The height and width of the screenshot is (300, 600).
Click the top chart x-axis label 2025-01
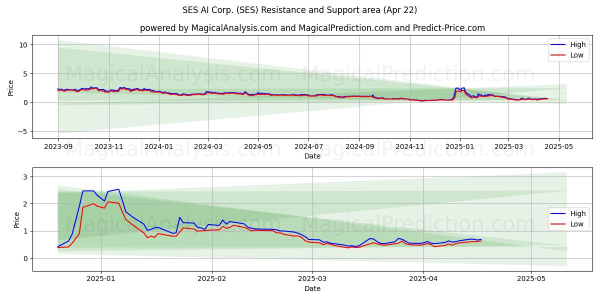(459, 147)
